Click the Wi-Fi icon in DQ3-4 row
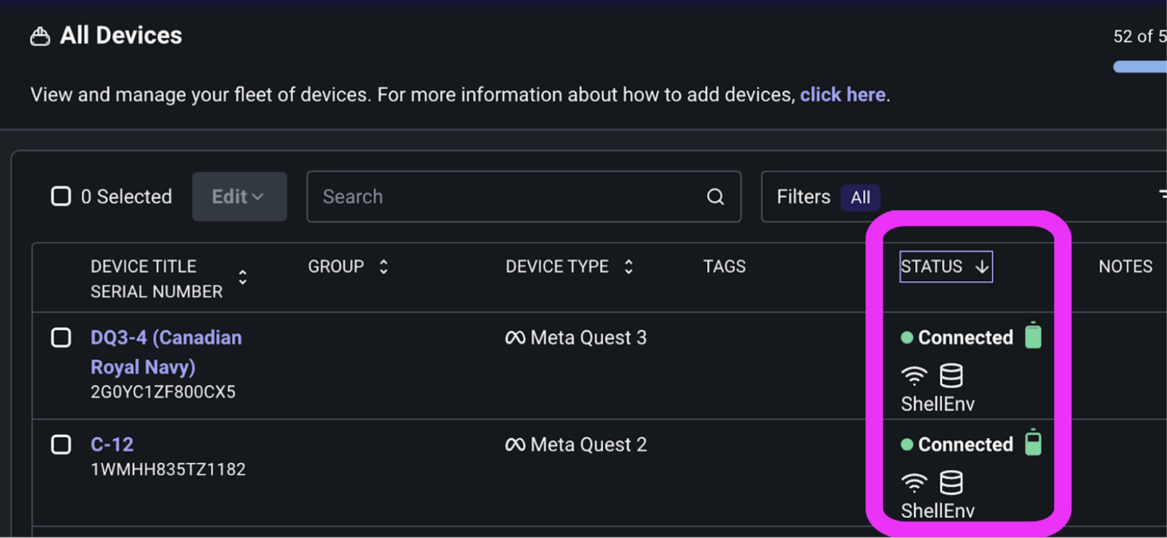 914,375
